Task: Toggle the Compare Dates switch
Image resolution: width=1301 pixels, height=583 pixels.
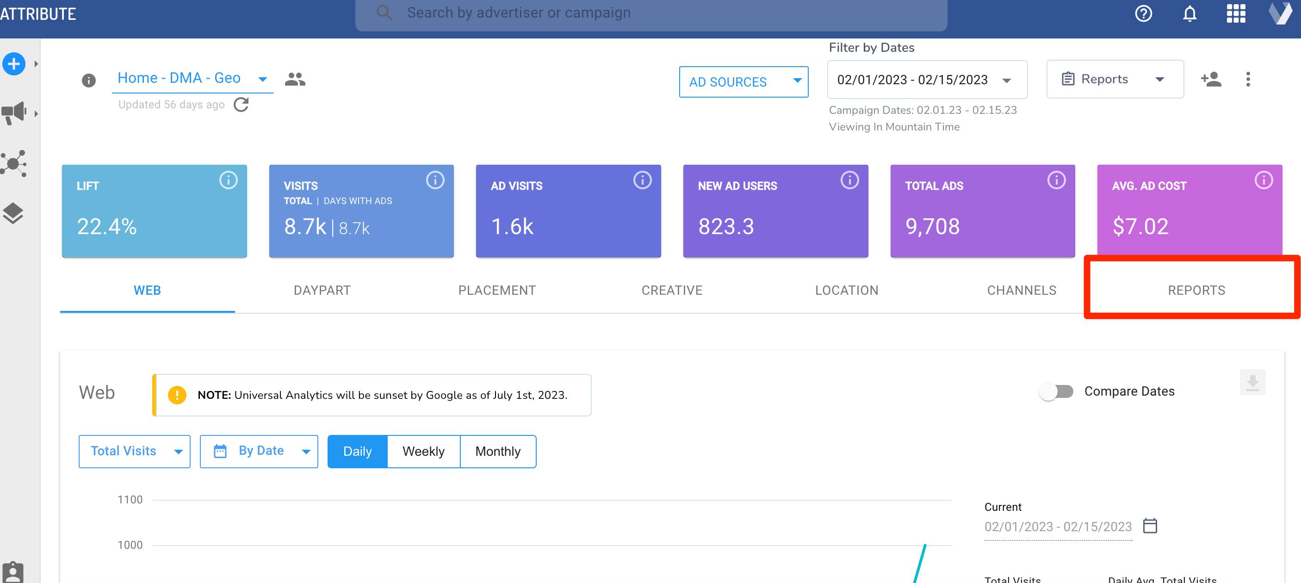Action: (x=1057, y=391)
